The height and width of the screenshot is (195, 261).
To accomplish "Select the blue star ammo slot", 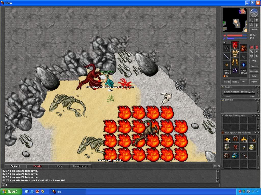I will click(243, 65).
